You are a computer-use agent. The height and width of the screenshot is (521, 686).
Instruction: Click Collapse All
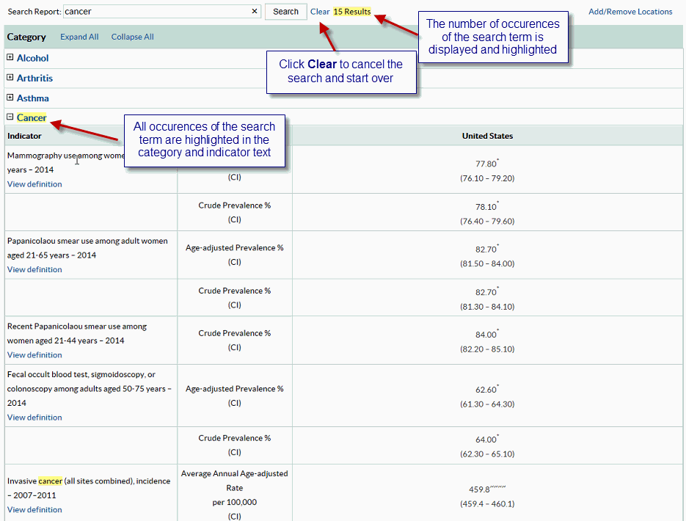tap(132, 36)
